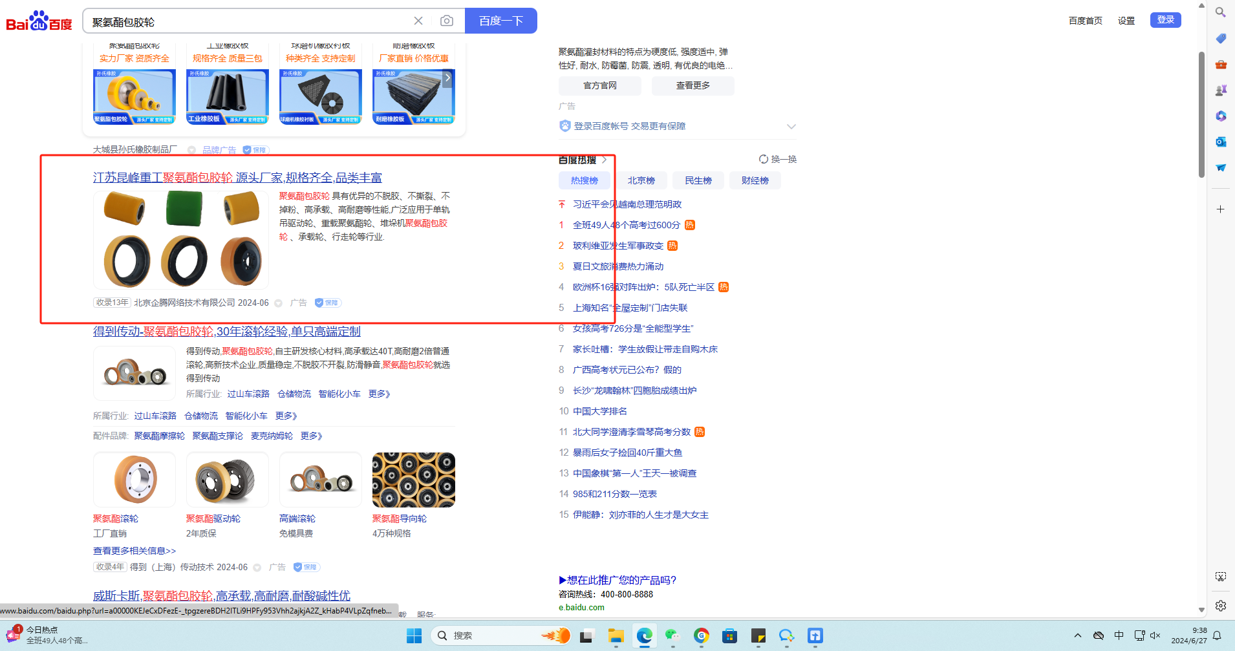The image size is (1235, 651).
Task: Open hot topic 夏日文旅消费热力涌动
Action: click(618, 266)
